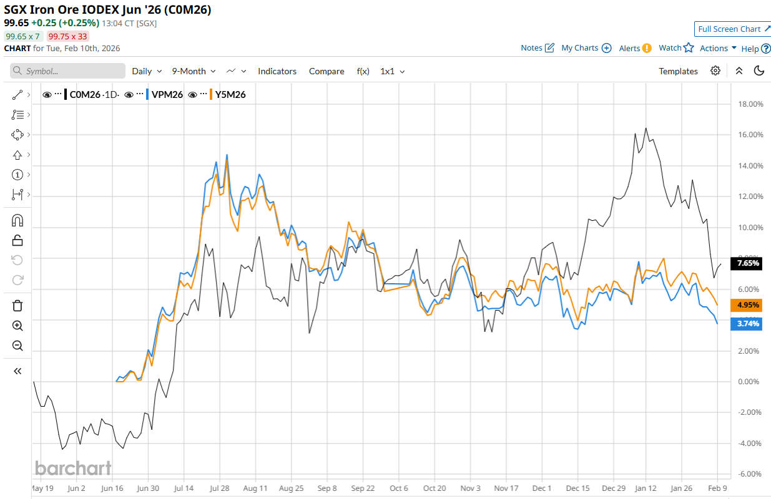Click the Symbol search input field
The image size is (771, 499).
tap(67, 71)
